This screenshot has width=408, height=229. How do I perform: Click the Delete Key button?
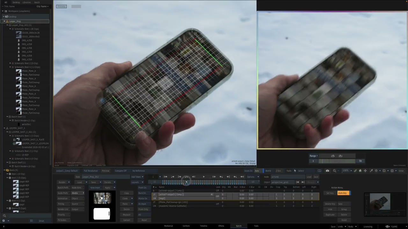click(330, 204)
